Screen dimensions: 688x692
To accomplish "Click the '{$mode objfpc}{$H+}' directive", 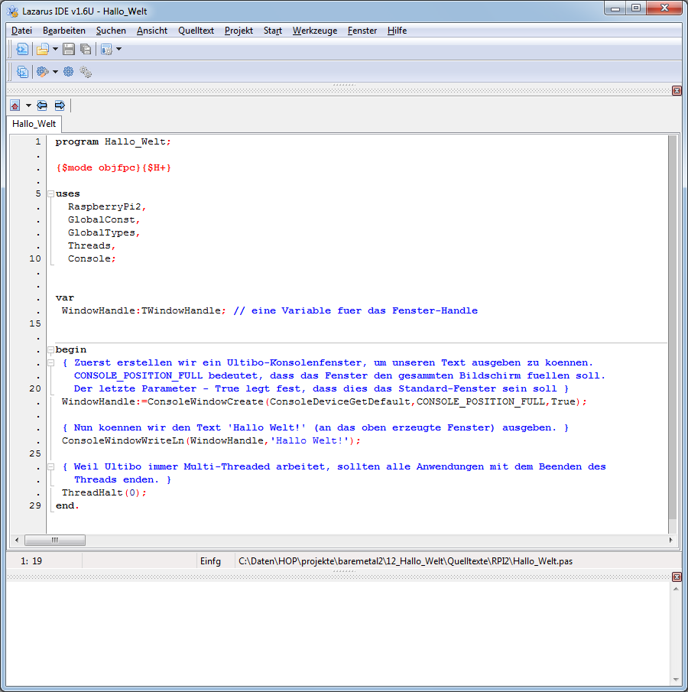I will point(113,167).
